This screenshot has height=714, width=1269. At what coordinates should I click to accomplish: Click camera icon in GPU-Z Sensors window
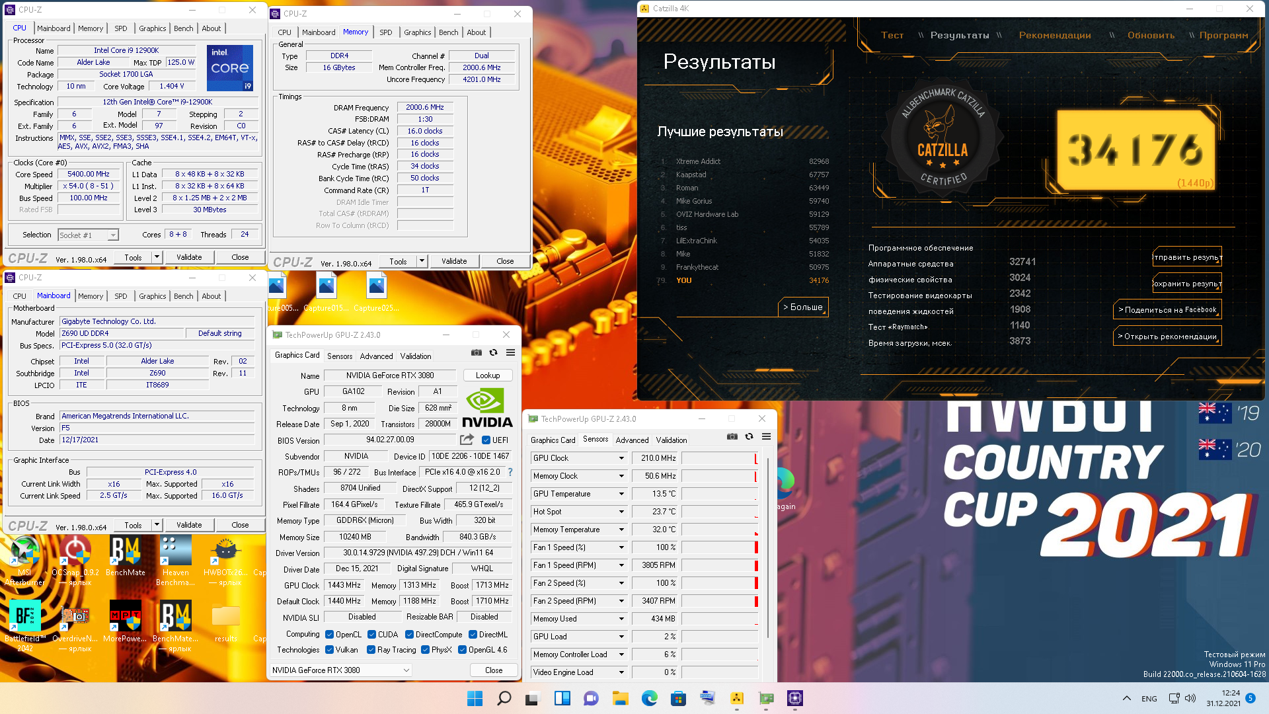coord(732,437)
